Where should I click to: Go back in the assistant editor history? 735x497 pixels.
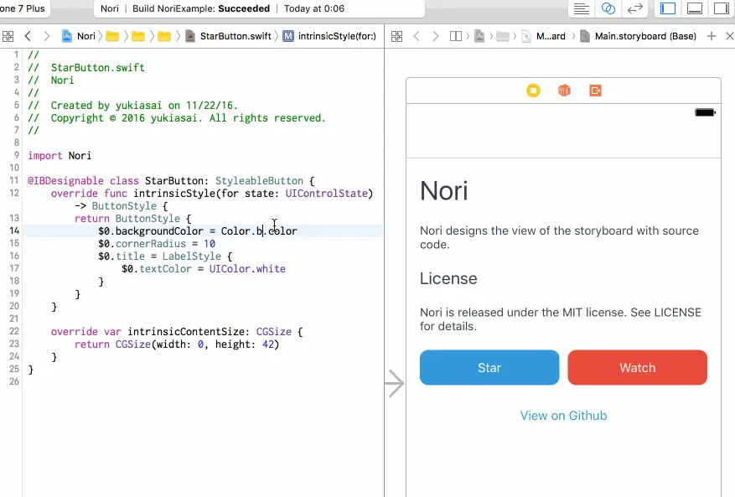pyautogui.click(x=417, y=36)
